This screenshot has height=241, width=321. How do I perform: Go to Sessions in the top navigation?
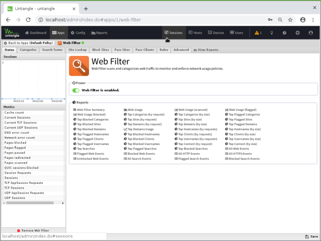pyautogui.click(x=173, y=33)
